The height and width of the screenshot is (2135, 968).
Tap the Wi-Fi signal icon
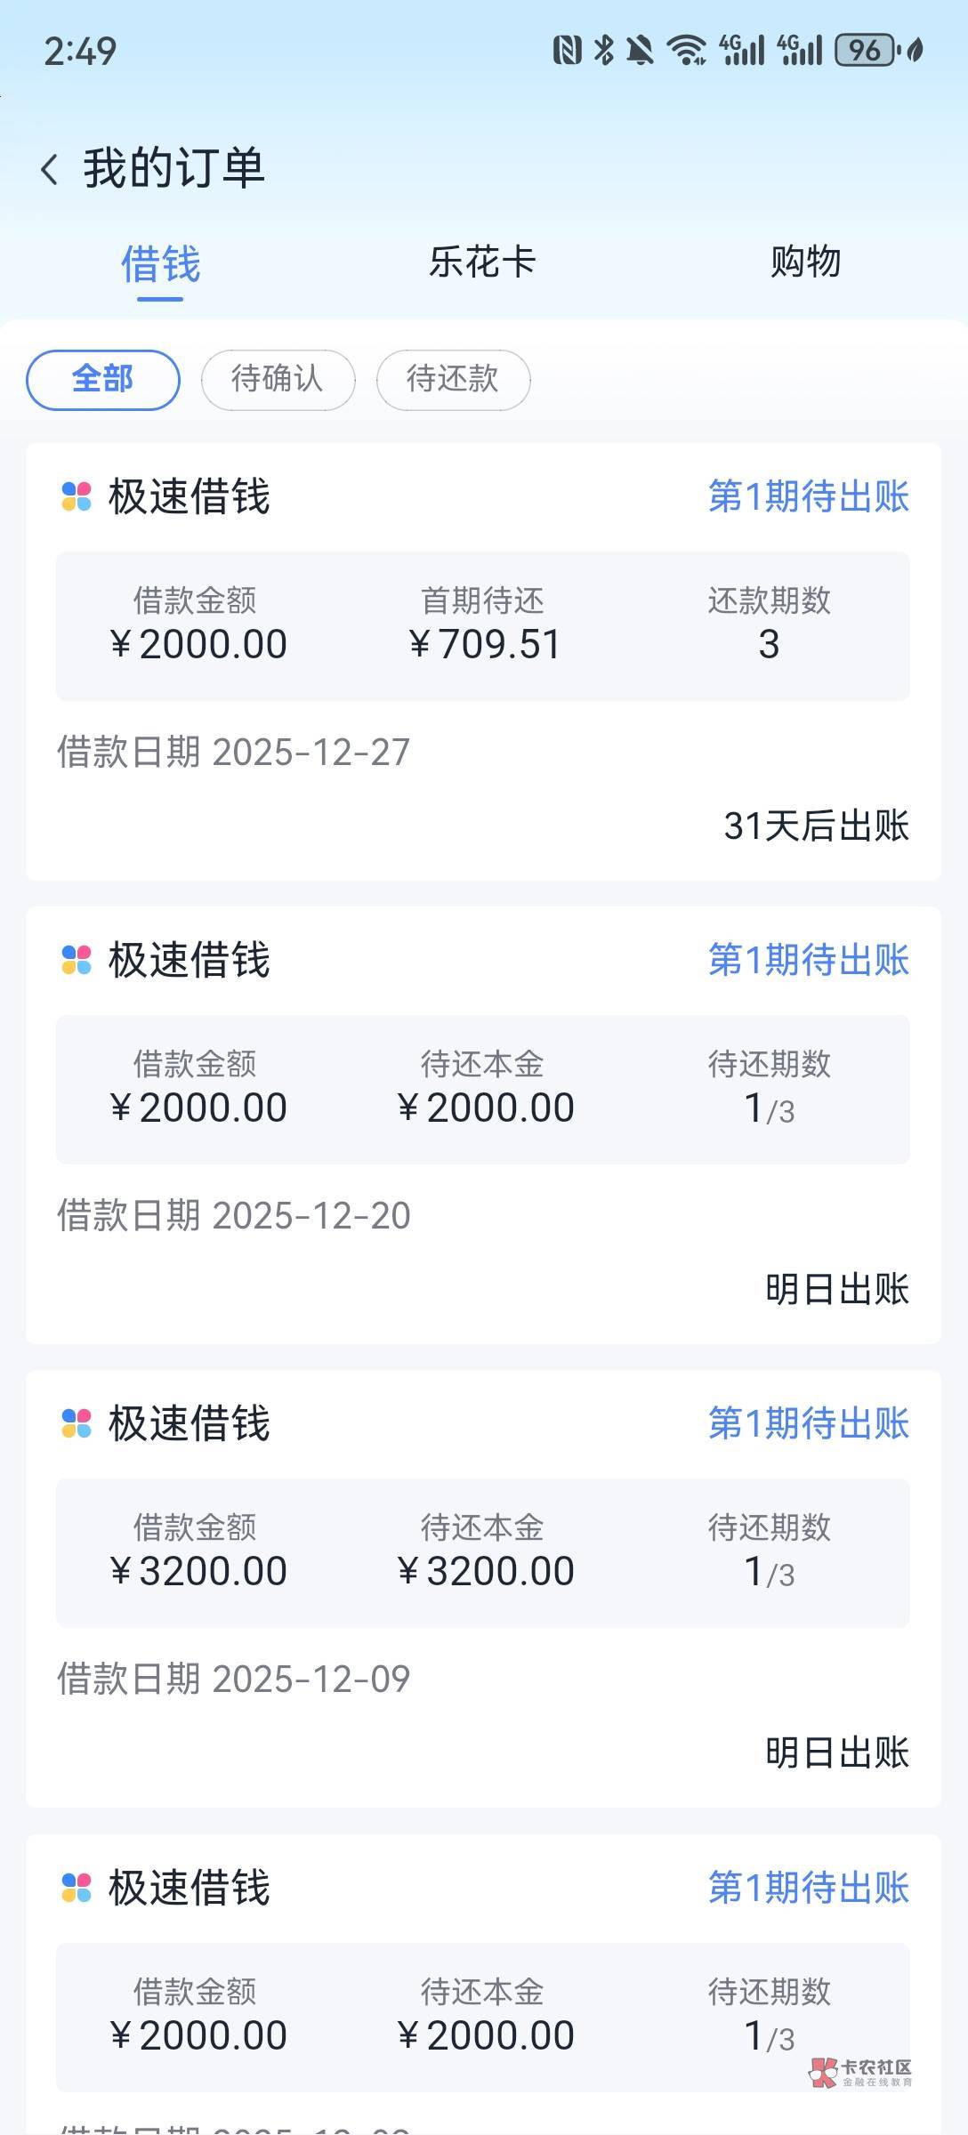click(x=686, y=51)
